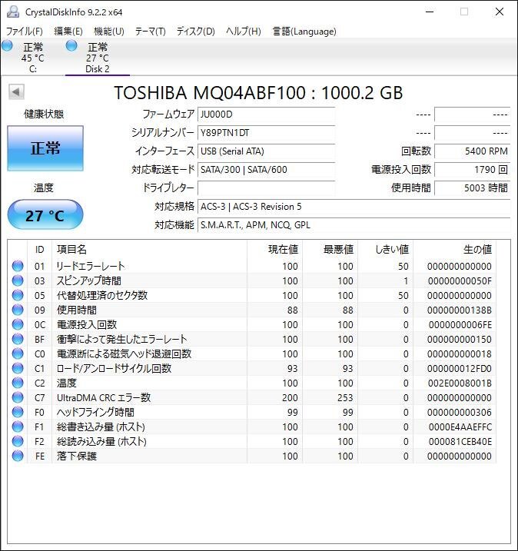Click the features field S.M.A.R.T., APM, NCQ, GPL

354,225
